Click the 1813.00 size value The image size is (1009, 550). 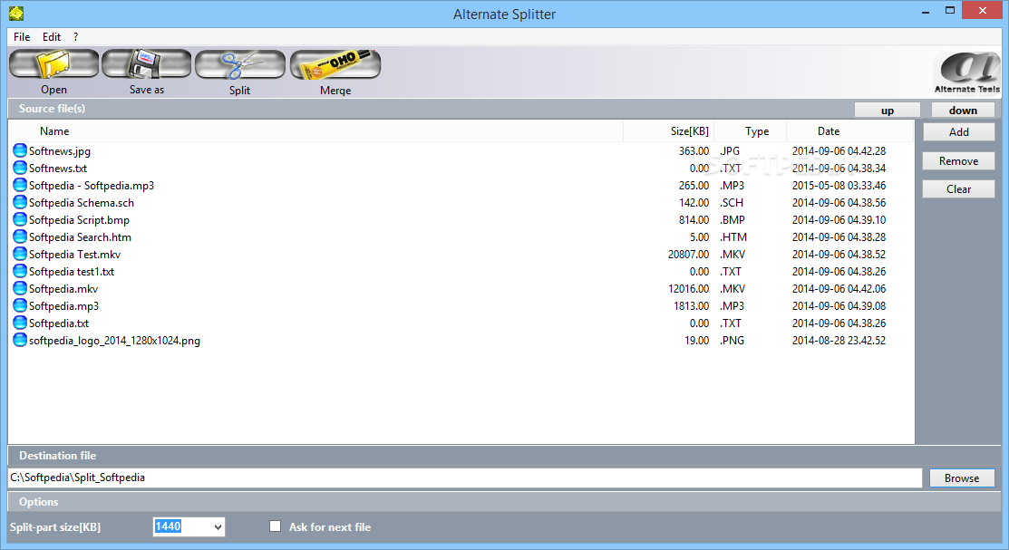point(692,306)
